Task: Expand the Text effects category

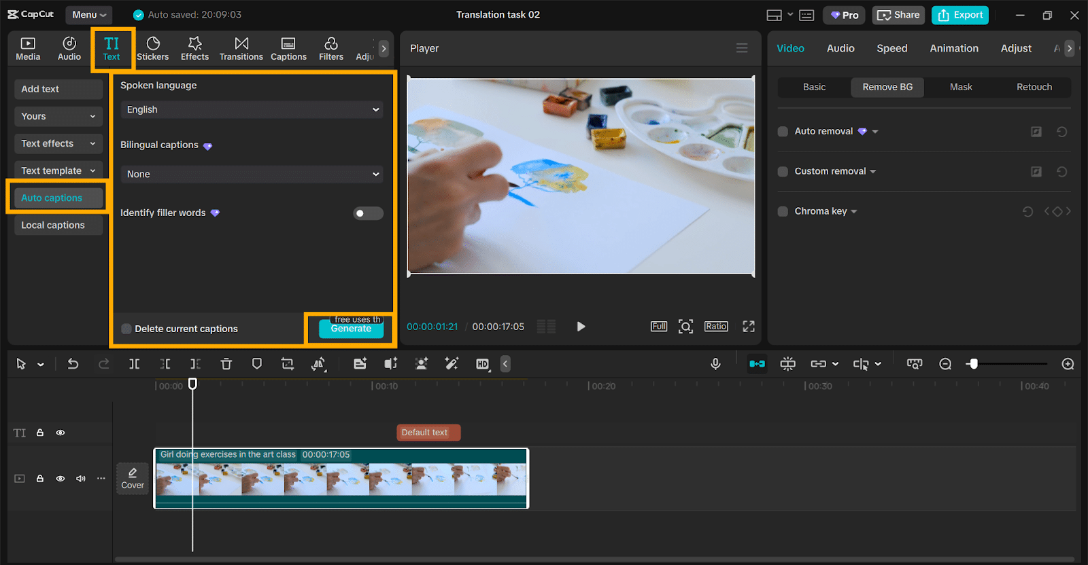Action: [x=58, y=143]
